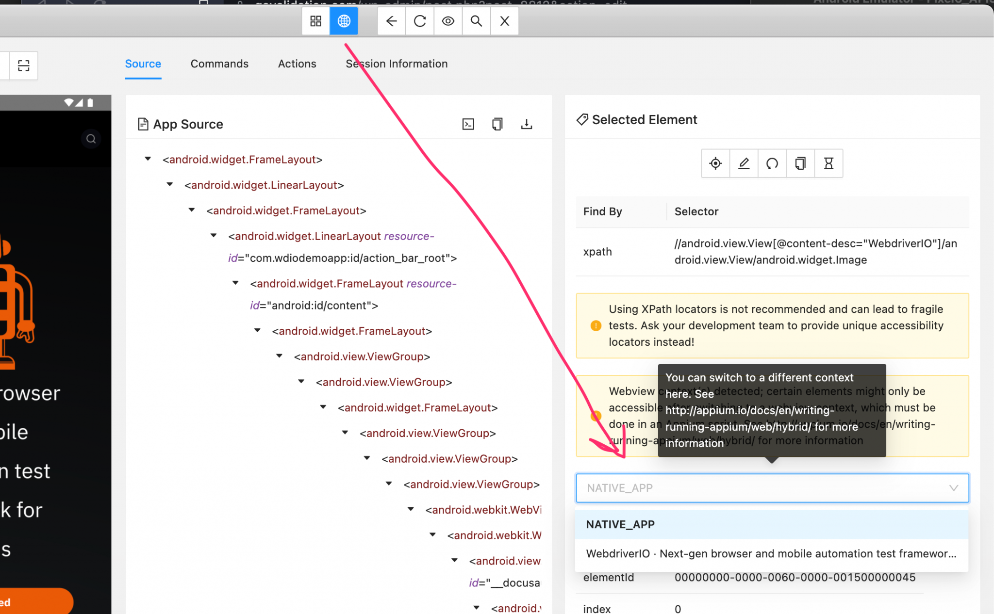The width and height of the screenshot is (994, 614).
Task: Toggle screenshot visibility with eye icon
Action: (447, 21)
